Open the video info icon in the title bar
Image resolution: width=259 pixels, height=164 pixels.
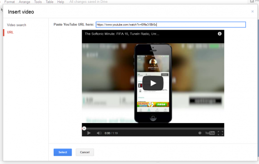[219, 34]
